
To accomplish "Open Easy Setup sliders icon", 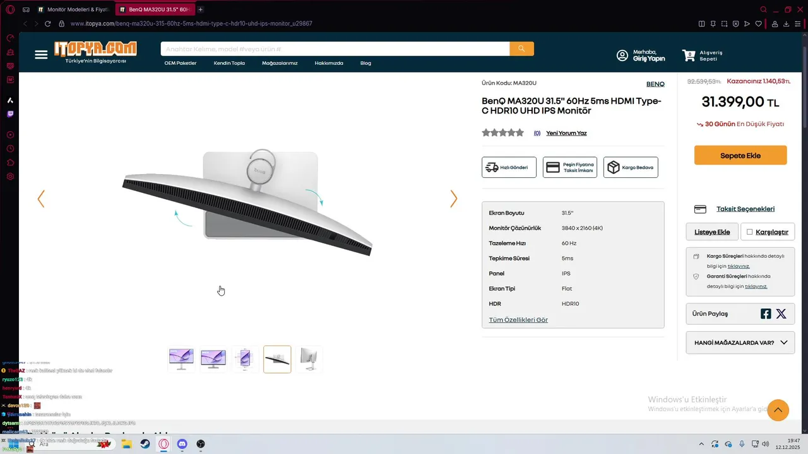I will [798, 24].
